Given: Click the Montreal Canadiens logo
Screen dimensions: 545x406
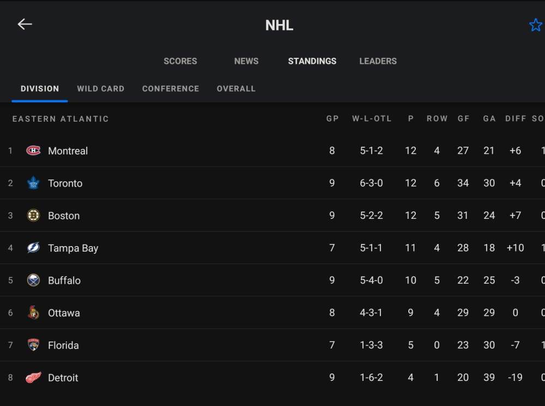Looking at the screenshot, I should tap(33, 151).
